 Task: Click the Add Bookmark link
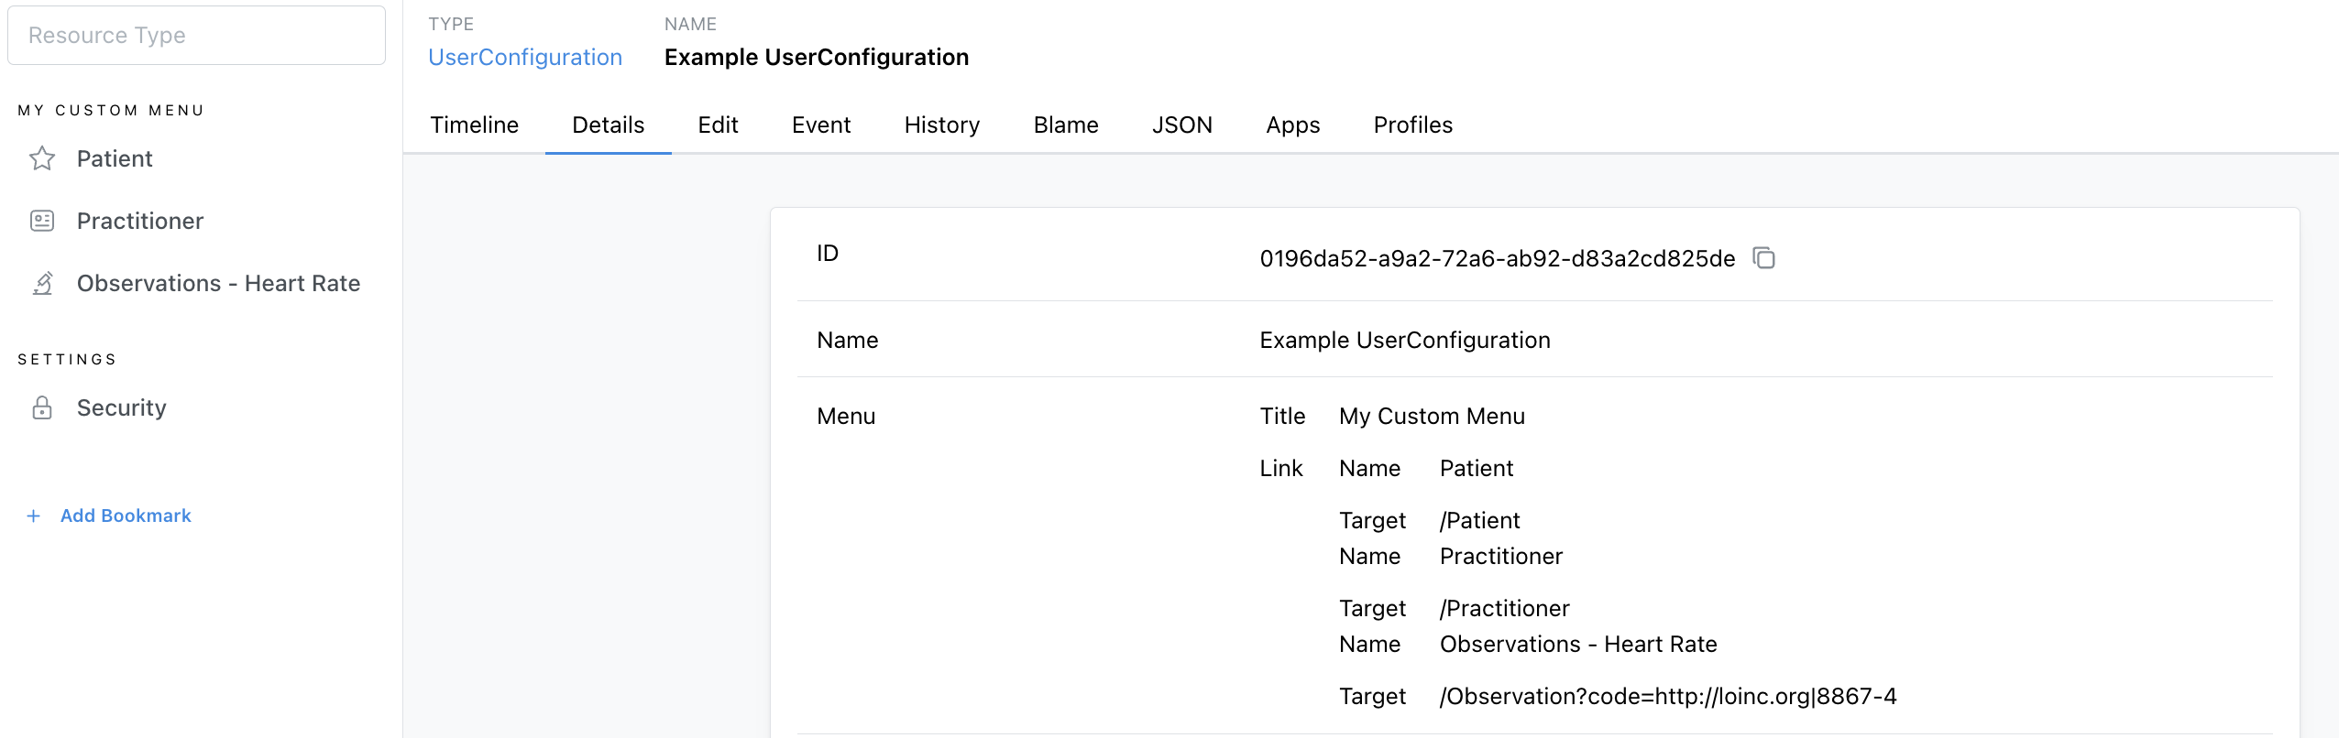[x=126, y=516]
